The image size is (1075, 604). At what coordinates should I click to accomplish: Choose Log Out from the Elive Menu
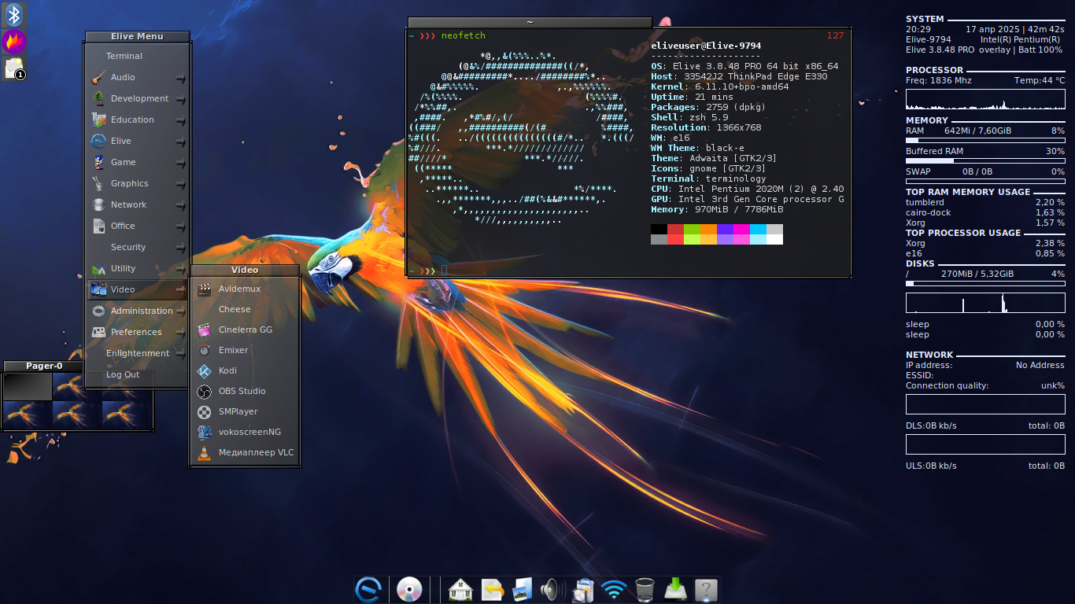click(138, 374)
